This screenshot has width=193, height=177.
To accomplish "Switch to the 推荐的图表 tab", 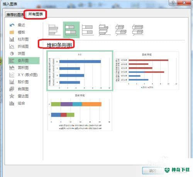I will [15, 15].
